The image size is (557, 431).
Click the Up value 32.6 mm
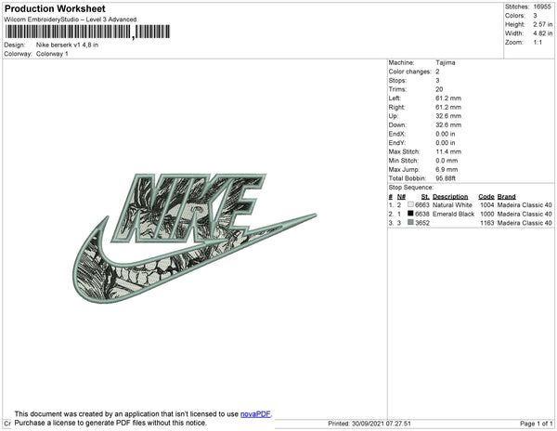448,116
